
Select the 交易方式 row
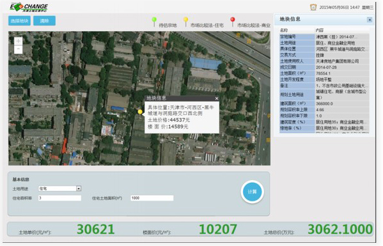(324, 55)
